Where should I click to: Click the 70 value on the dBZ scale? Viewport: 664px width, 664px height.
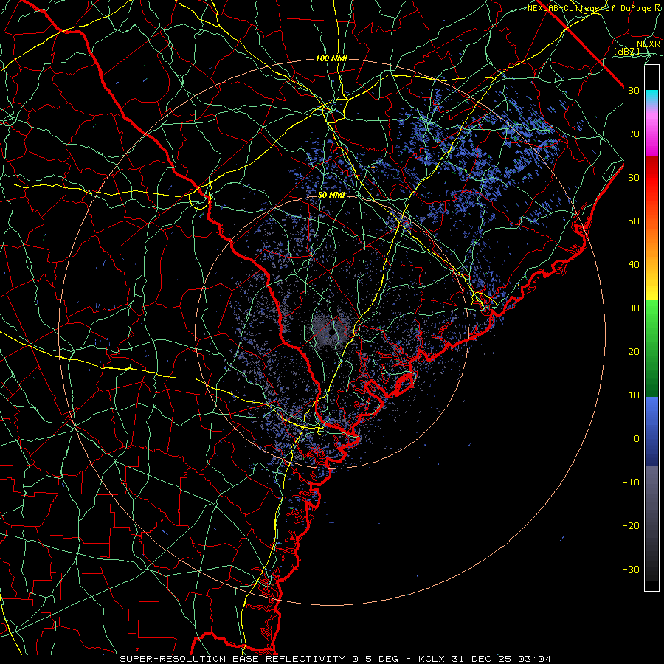coord(634,134)
